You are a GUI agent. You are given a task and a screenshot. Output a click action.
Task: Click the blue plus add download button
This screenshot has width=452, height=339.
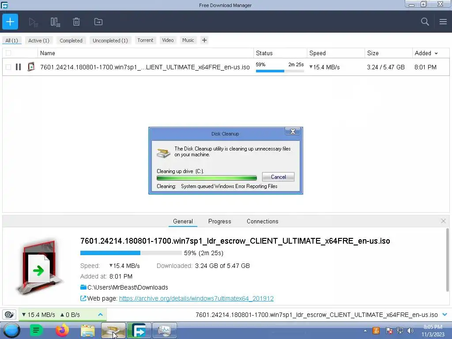click(10, 22)
